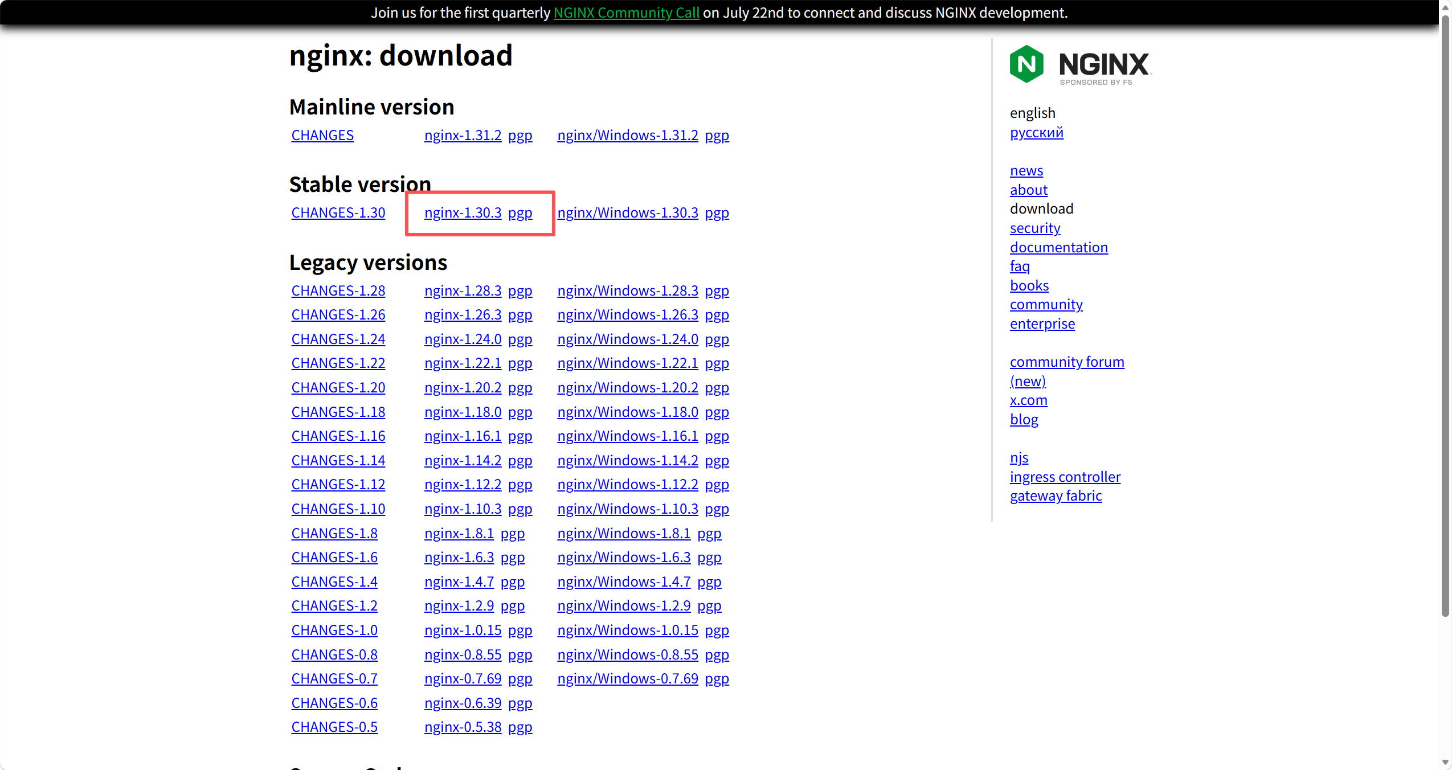Switch language to русский
Viewport: 1452px width, 770px height.
[1036, 132]
